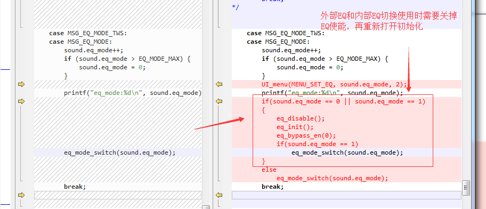Click left pane yellow arrow below break row
This screenshot has height=209, width=486.
[21, 195]
